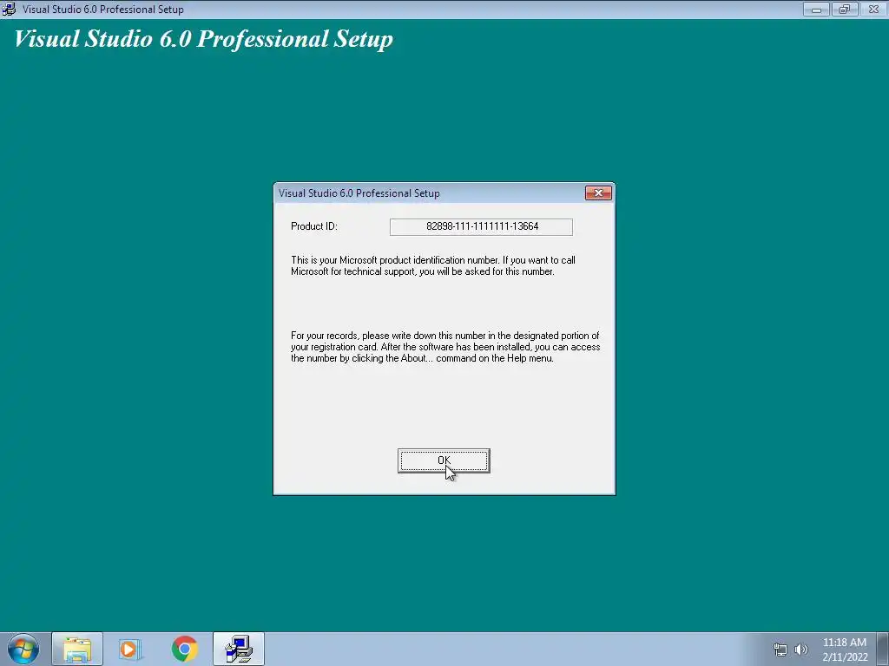Click the paragraph starting 'For your records'

(445, 347)
